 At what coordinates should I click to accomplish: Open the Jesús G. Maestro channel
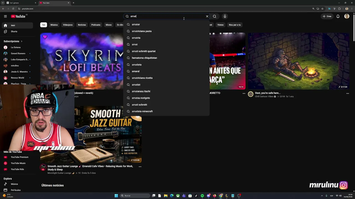coord(18,72)
